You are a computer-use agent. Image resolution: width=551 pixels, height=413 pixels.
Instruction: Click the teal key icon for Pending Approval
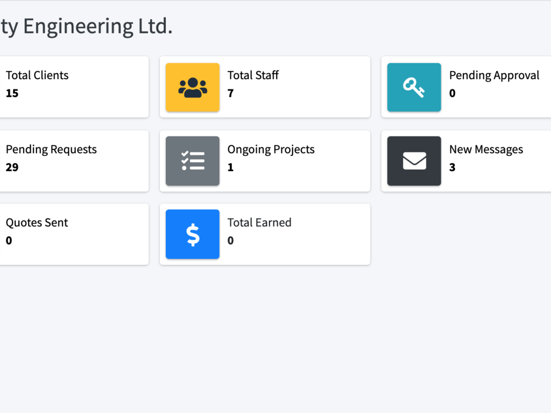tap(414, 87)
